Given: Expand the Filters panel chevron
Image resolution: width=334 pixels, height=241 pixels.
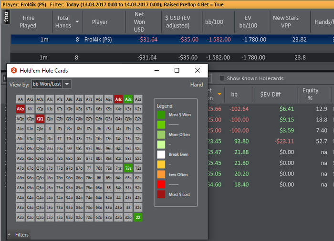Looking at the screenshot, I should pos(10,235).
